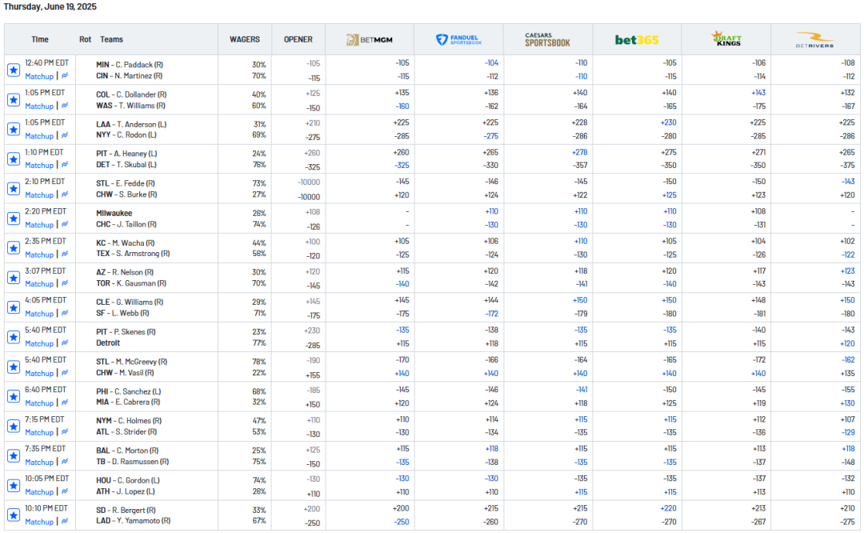Toggle favorite star for COL vs WAS
Viewport: 864px width, 533px height.
14,100
